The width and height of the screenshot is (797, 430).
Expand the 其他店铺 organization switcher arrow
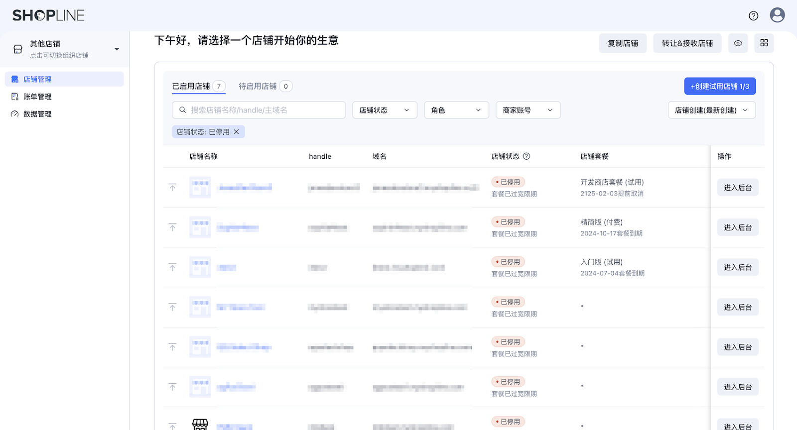click(117, 49)
